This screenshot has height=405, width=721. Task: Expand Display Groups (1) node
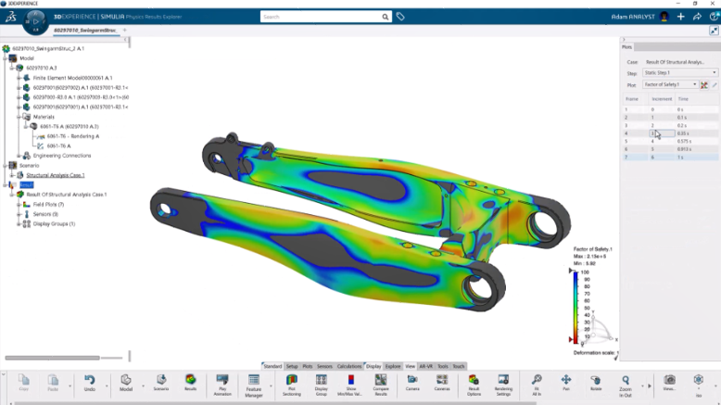pos(19,224)
